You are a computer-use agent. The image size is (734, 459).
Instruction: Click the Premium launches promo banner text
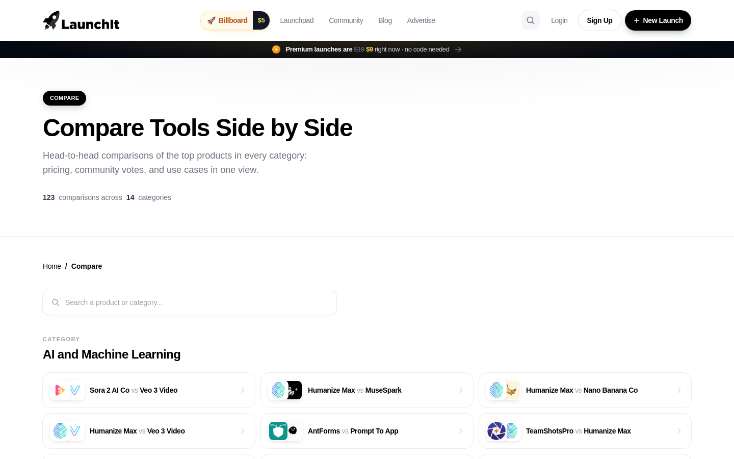tap(368, 49)
